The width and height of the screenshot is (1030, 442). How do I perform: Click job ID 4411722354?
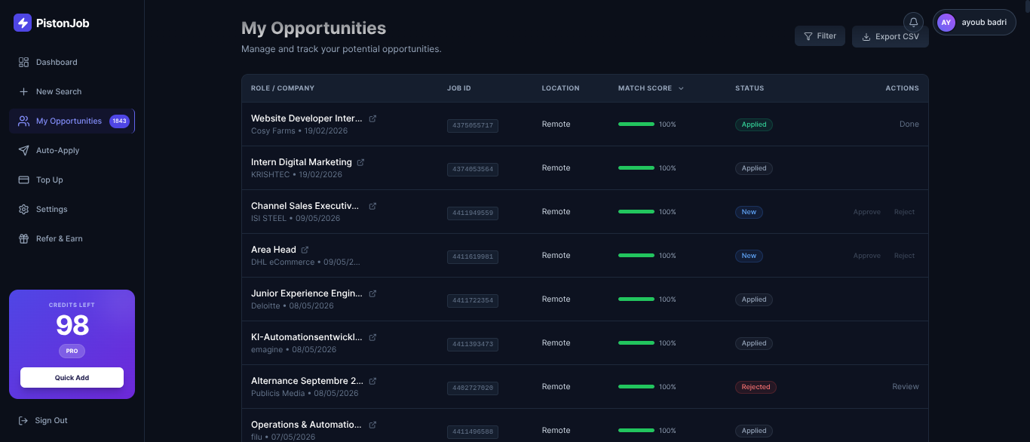tap(473, 300)
